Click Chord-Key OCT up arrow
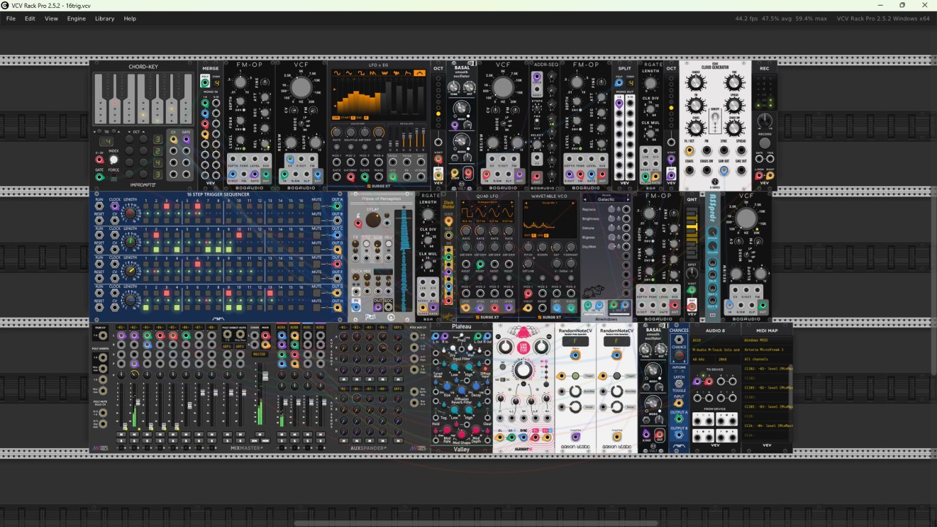 (145, 132)
